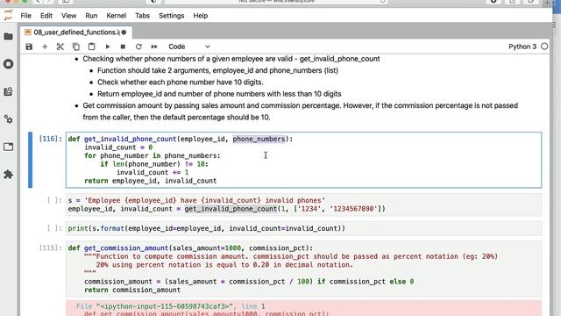
Task: Click 'return commission_amount' line
Action: point(132,290)
